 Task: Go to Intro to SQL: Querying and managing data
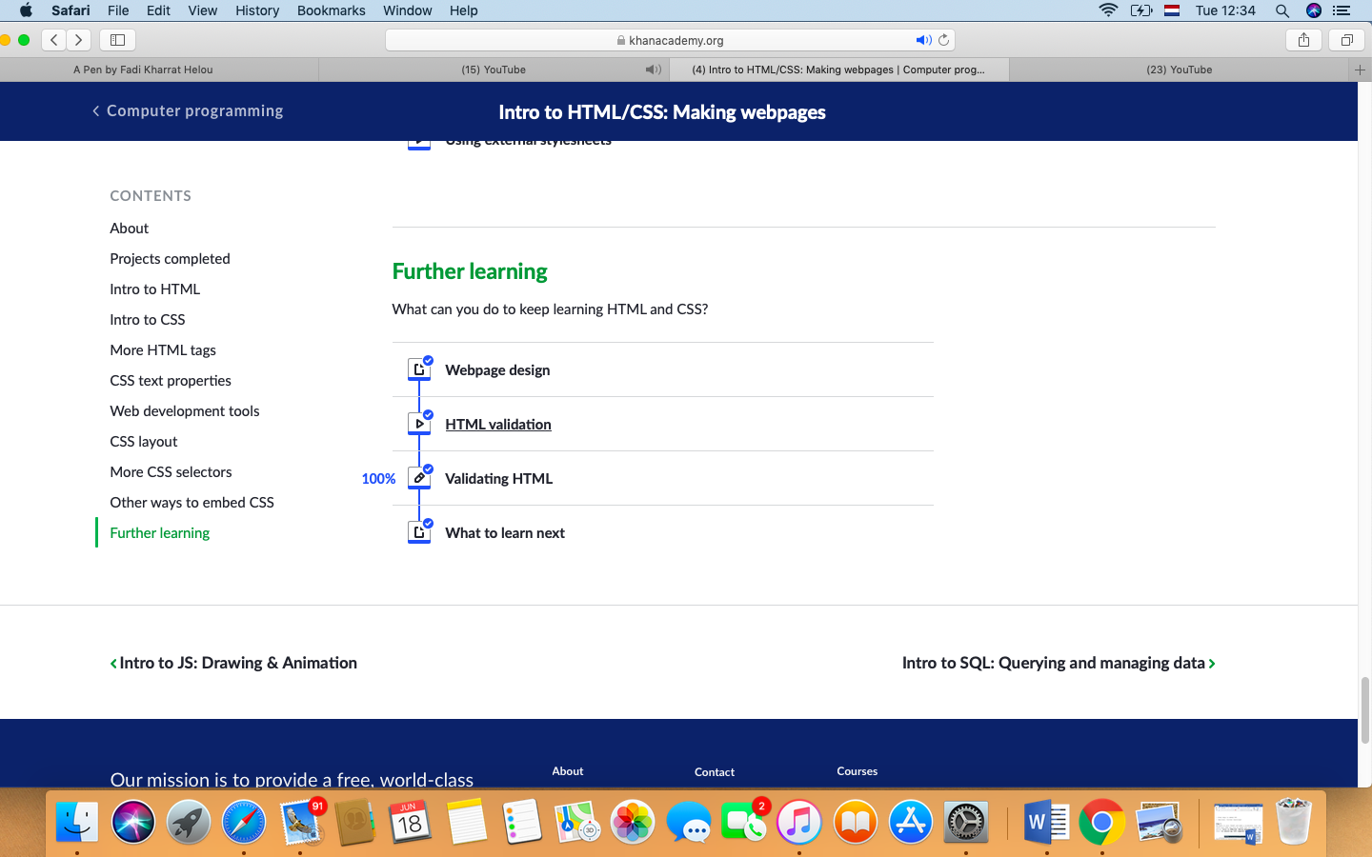point(1059,663)
